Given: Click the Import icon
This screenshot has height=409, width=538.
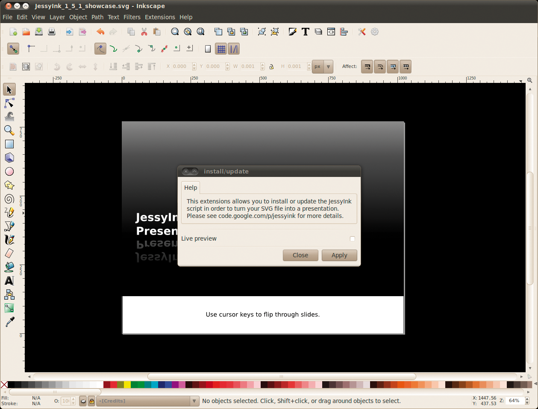Looking at the screenshot, I should [70, 32].
